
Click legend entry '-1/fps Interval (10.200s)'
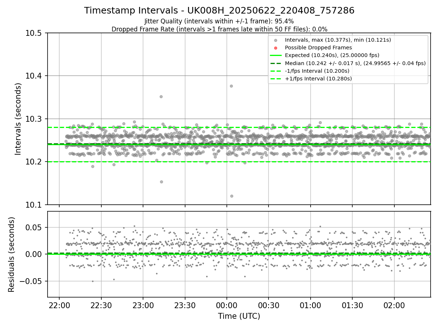pyautogui.click(x=317, y=71)
